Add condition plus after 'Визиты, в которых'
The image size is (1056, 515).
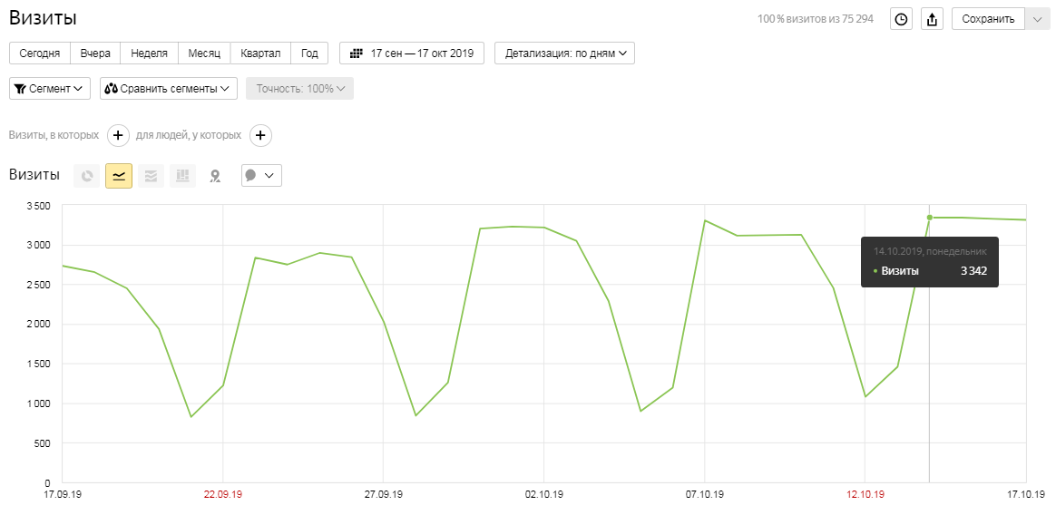point(118,135)
